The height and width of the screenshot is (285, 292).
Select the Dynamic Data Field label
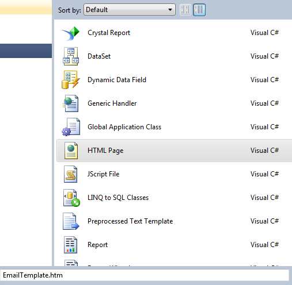(117, 80)
